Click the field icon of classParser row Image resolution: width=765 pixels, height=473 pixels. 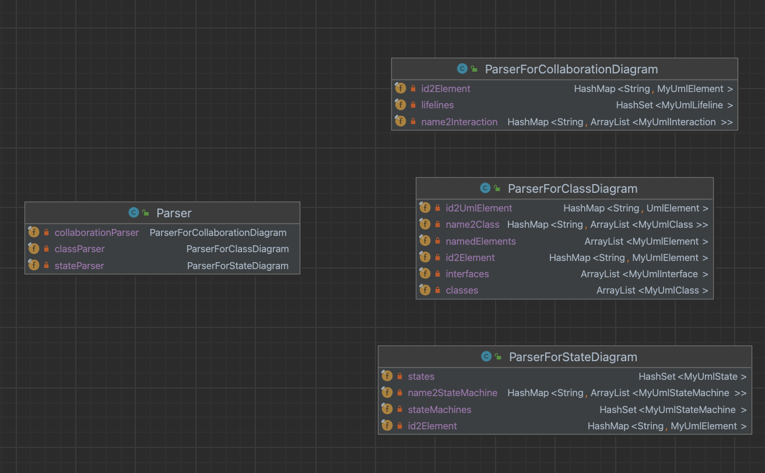[34, 249]
